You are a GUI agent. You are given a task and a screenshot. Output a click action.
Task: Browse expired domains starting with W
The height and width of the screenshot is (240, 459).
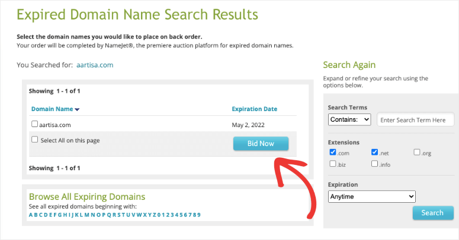[139, 215]
